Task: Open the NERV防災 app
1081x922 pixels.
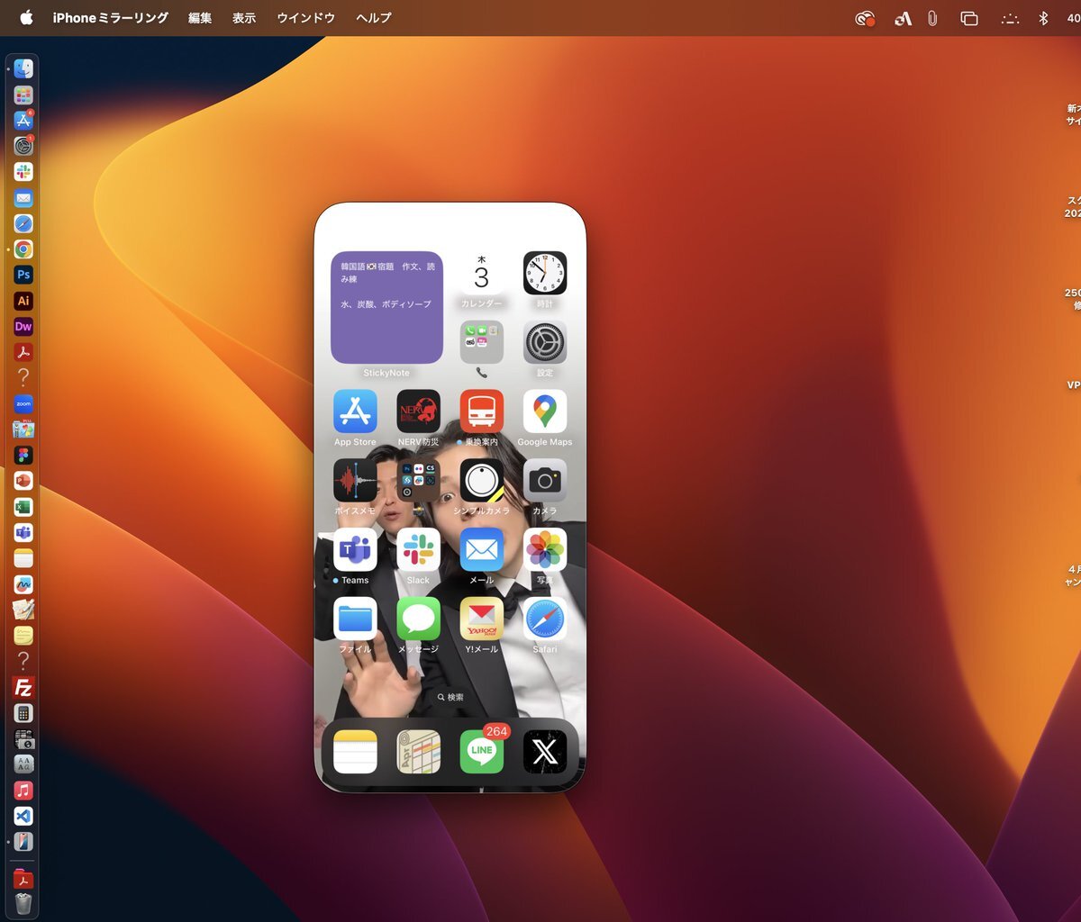Action: click(419, 411)
